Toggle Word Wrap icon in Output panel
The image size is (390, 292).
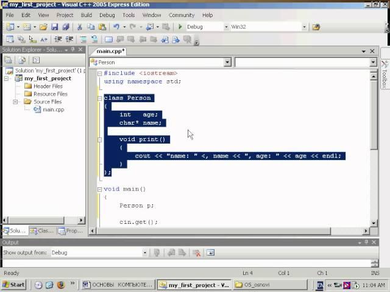point(210,253)
